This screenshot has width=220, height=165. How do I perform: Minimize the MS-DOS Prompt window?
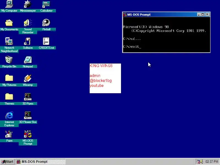(x=199, y=15)
